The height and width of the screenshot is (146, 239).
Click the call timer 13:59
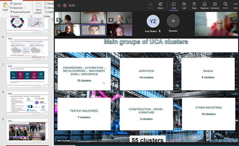click(x=72, y=6)
